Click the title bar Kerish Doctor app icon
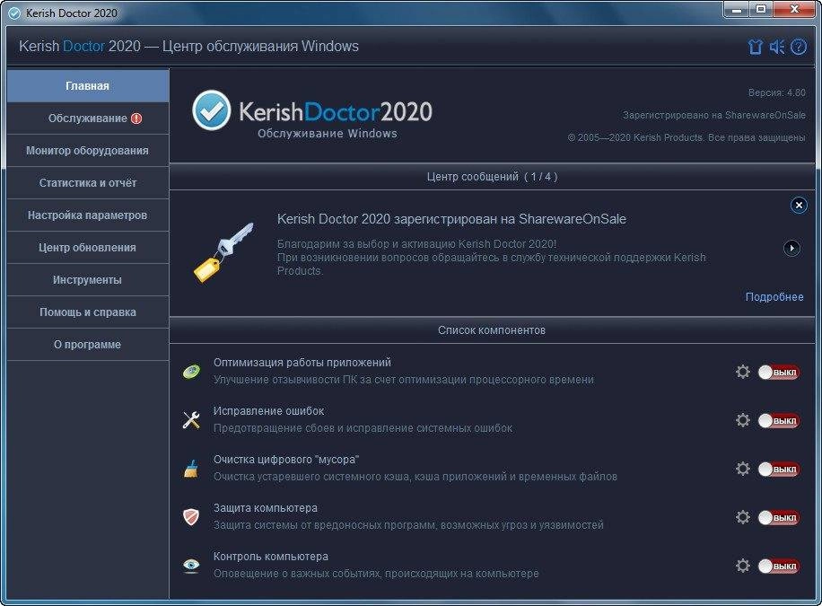The width and height of the screenshot is (822, 606). [x=14, y=13]
